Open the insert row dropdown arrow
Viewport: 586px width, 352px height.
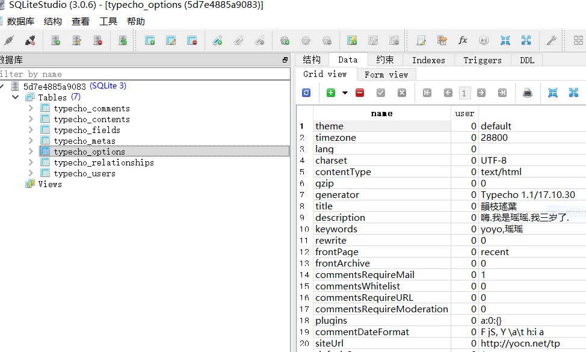tap(345, 93)
